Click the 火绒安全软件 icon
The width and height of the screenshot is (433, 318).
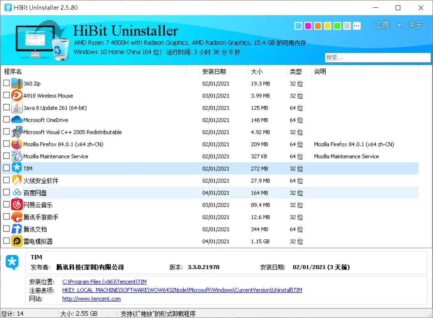click(17, 180)
